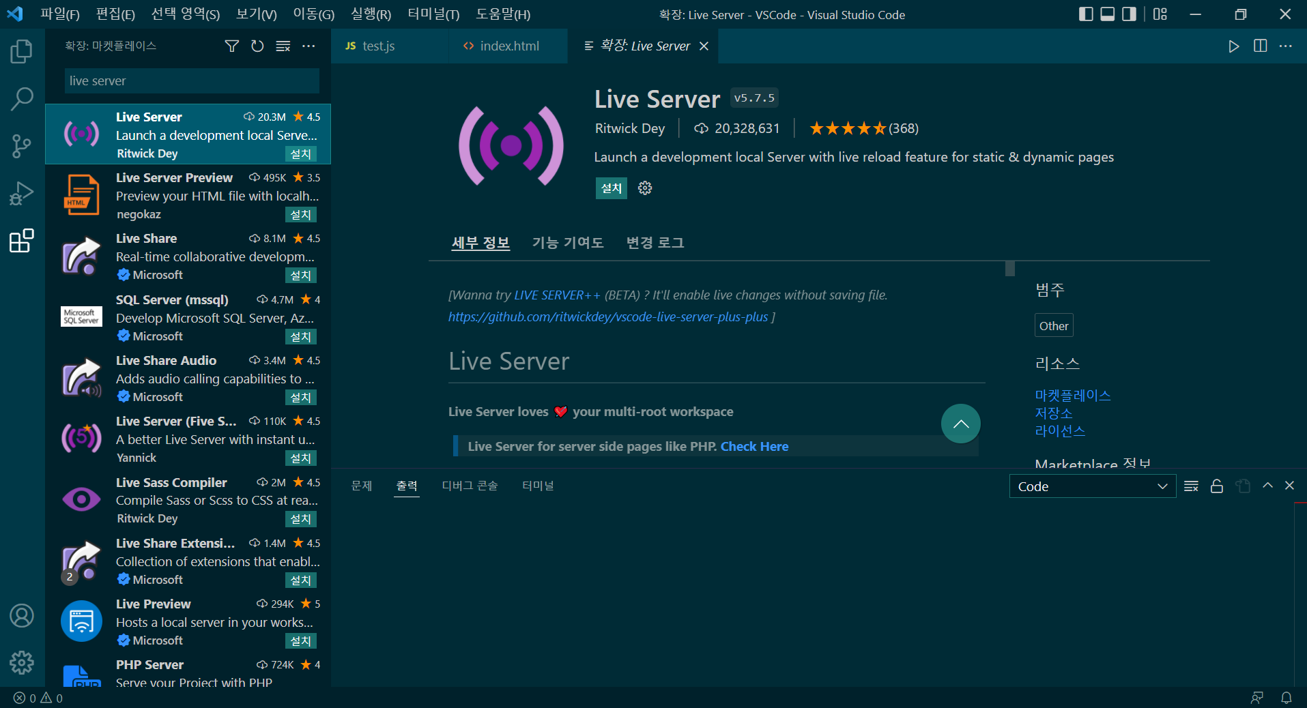Image resolution: width=1307 pixels, height=708 pixels.
Task: Open 라이선스 resource link
Action: [x=1060, y=431]
